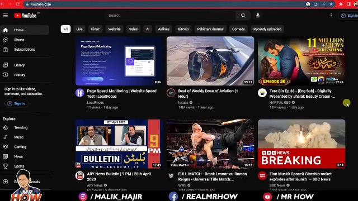This screenshot has height=201, width=358.
Task: Go to Home in sidebar
Action: pyautogui.click(x=25, y=30)
